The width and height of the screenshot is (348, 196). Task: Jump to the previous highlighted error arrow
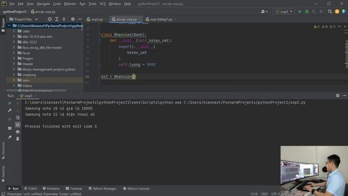click(339, 27)
